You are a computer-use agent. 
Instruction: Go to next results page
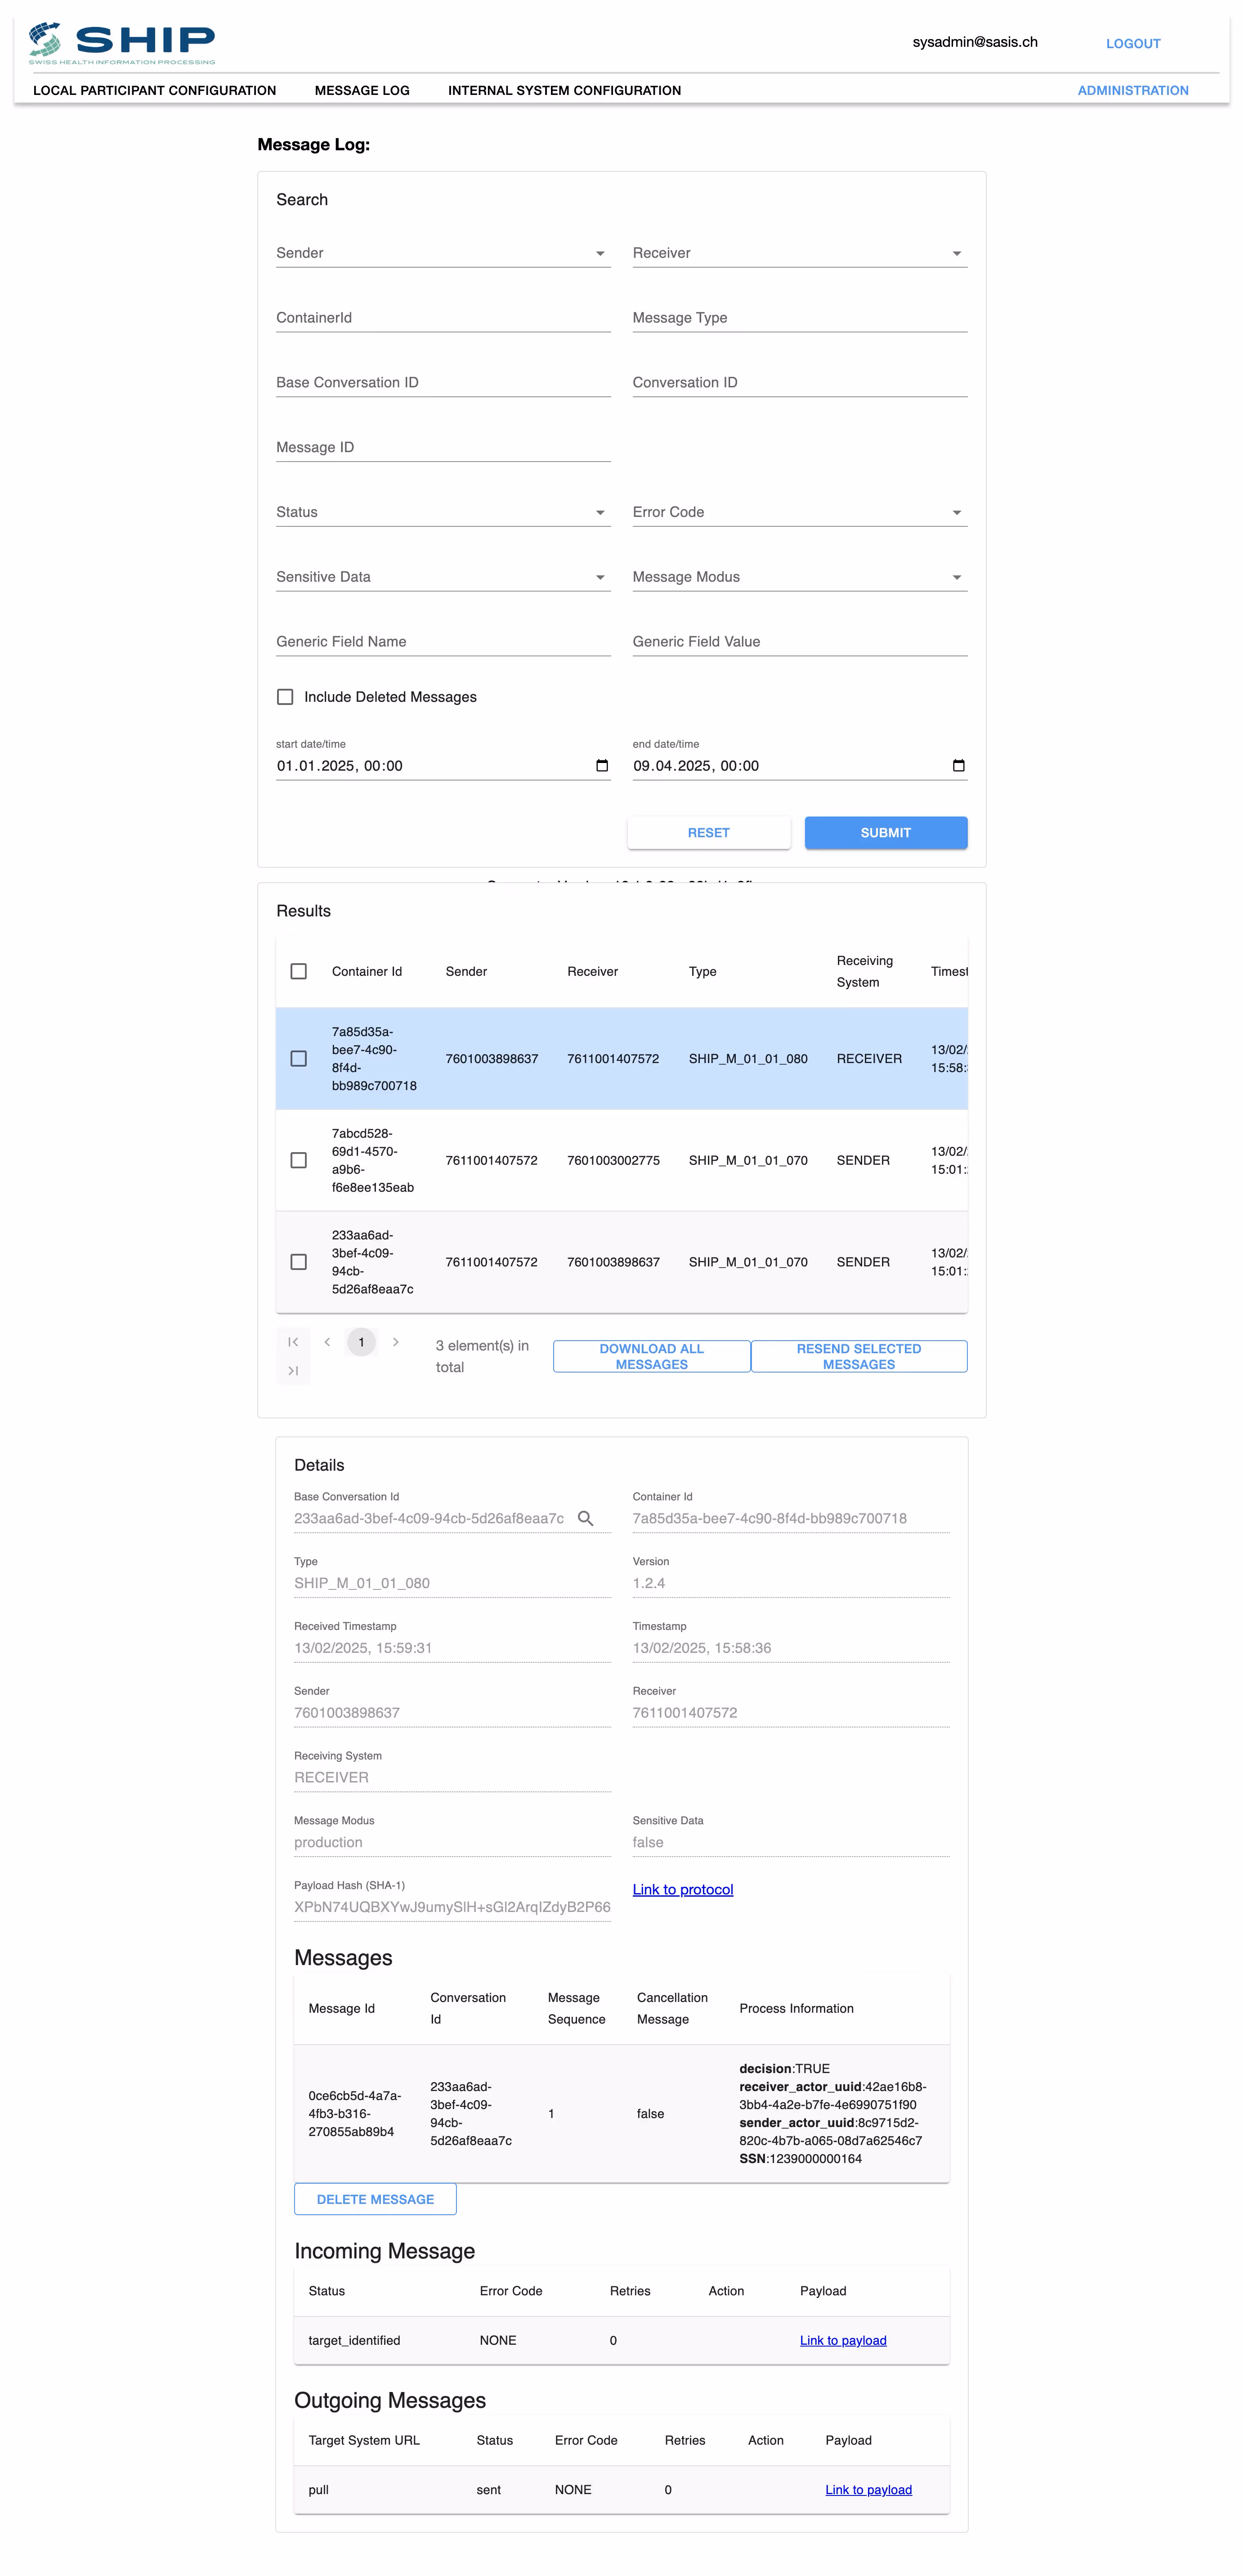click(396, 1342)
